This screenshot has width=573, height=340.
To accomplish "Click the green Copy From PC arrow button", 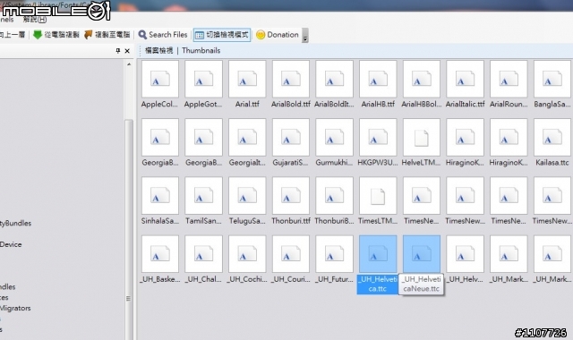I will (x=56, y=35).
